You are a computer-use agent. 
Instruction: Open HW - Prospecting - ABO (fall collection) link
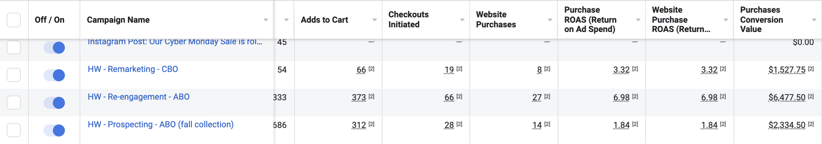161,124
